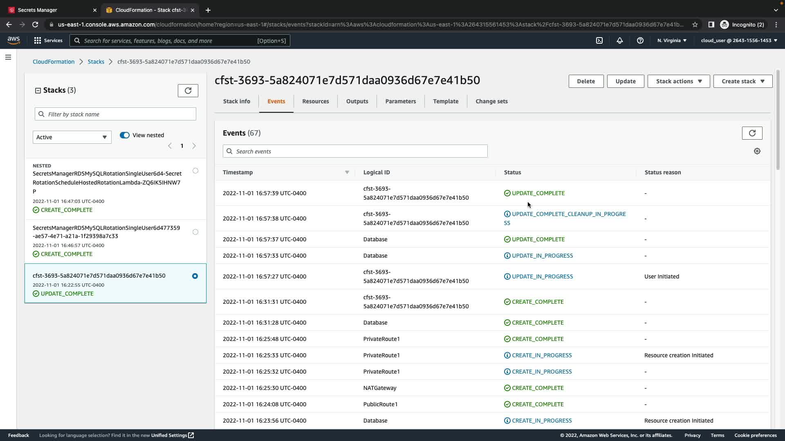Open the Active stack filter dropdown

72,137
